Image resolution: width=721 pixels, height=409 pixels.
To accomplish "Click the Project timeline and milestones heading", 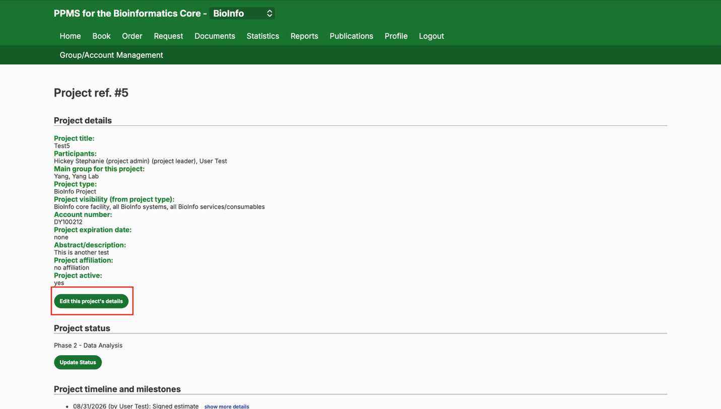I will click(117, 389).
